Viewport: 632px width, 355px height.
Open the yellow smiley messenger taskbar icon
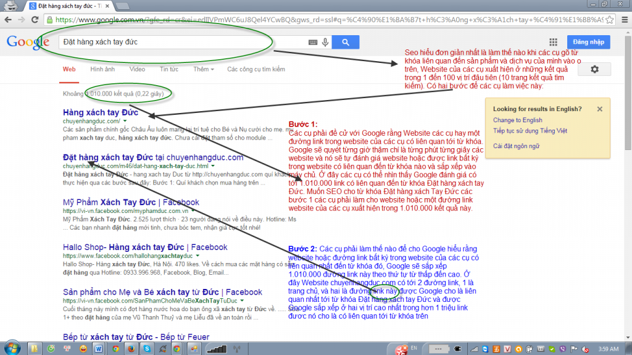click(x=83, y=349)
